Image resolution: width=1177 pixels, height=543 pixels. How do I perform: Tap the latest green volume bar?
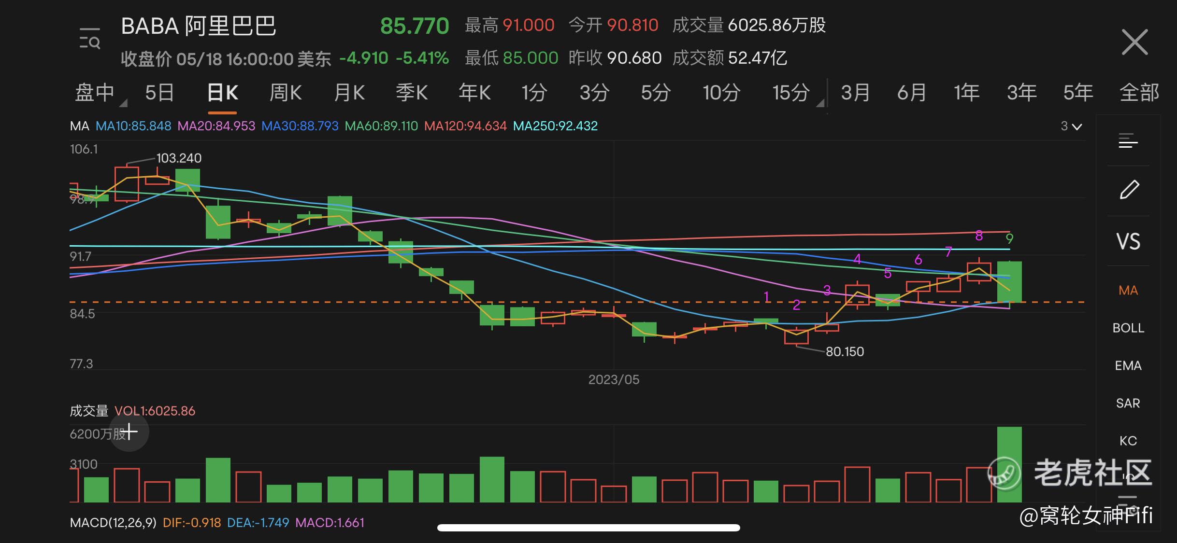pos(1009,464)
